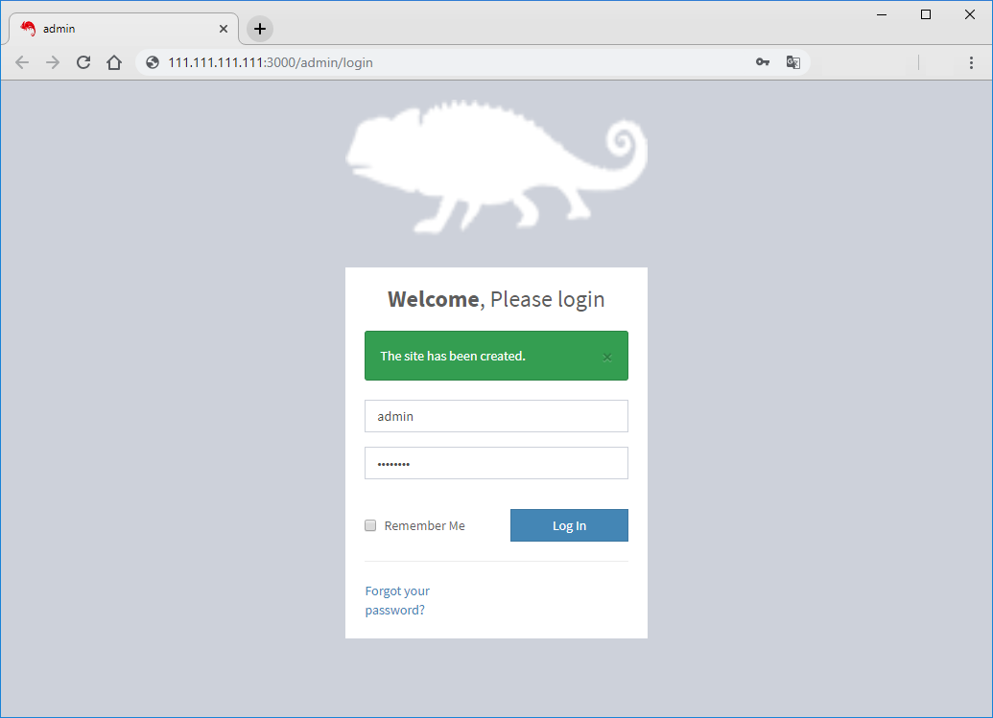Viewport: 993px width, 718px height.
Task: Open the Forgot your password link
Action: 396,600
